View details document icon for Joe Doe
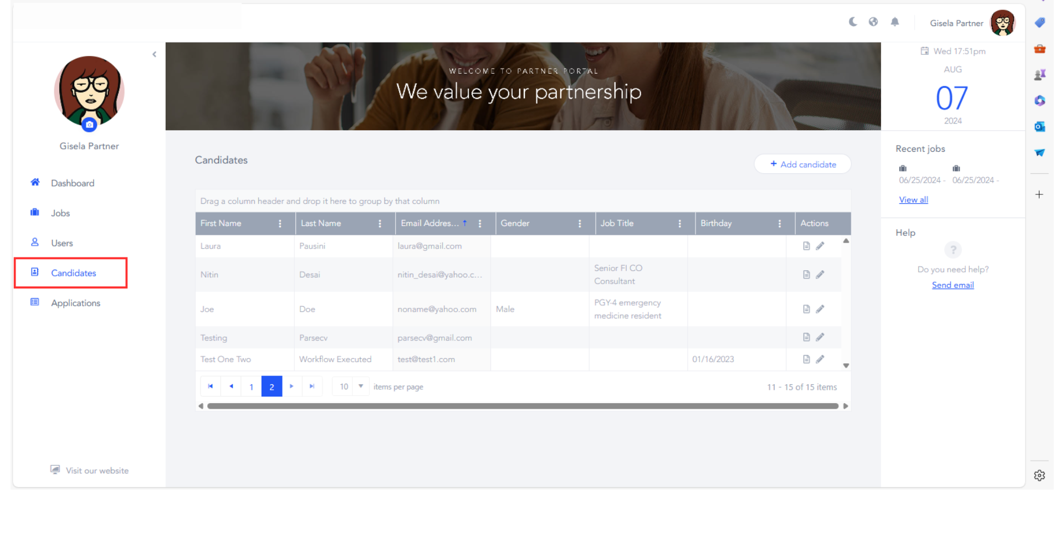This screenshot has height=541, width=1064. pos(806,309)
